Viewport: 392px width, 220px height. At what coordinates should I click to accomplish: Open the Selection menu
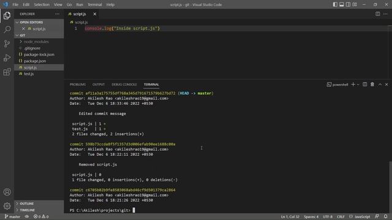tap(42, 4)
